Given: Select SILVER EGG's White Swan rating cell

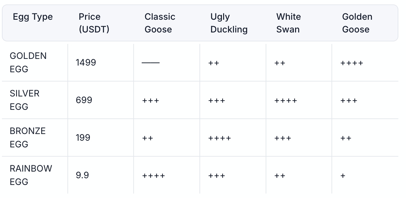Looking at the screenshot, I should tap(285, 101).
